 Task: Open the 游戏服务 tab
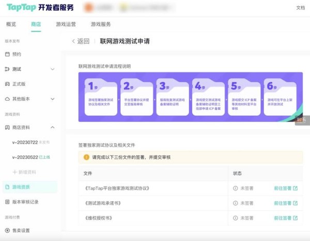(101, 24)
